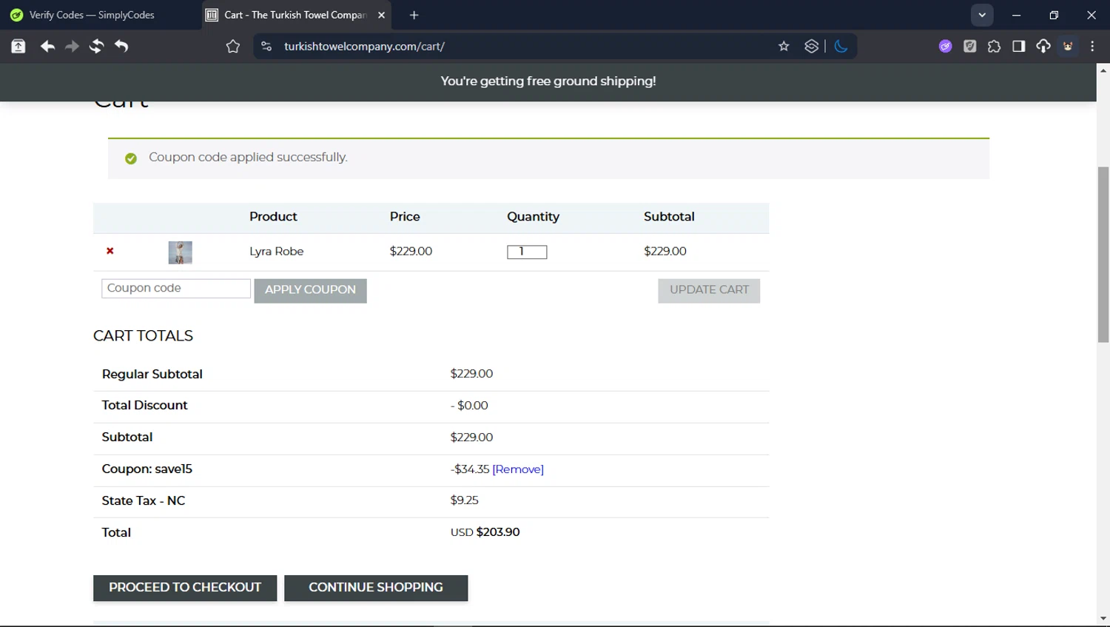Click the State Tax - NC label
Screen dimensions: 1110x627
[144, 501]
